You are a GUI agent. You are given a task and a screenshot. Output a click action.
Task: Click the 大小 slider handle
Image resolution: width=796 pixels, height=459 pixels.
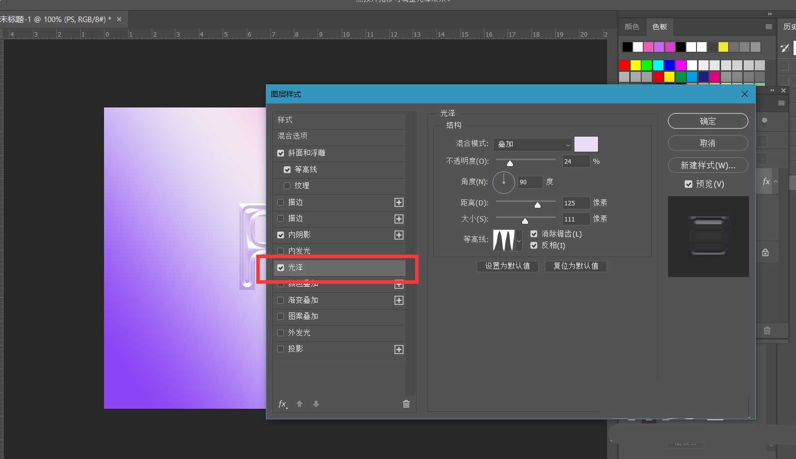[x=525, y=221]
